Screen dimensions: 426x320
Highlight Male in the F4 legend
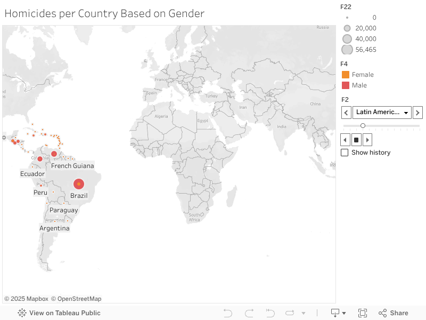346,85
